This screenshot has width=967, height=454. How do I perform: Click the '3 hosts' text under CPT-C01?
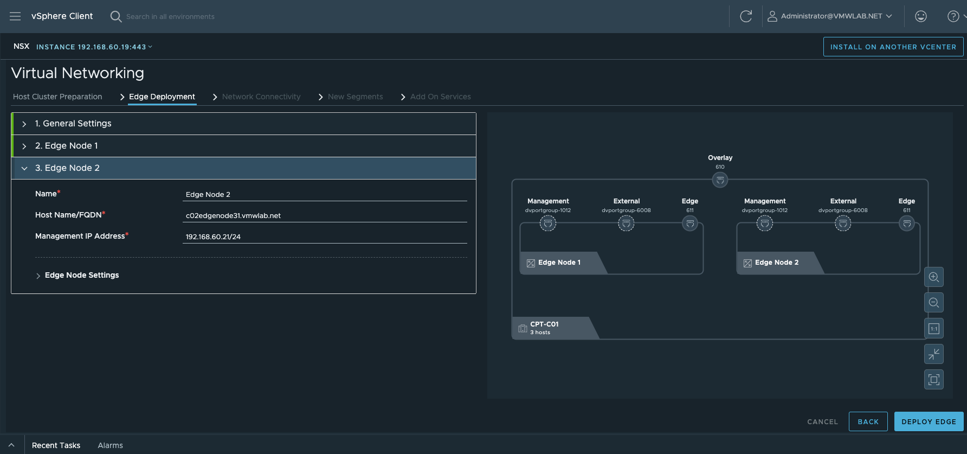(x=540, y=332)
